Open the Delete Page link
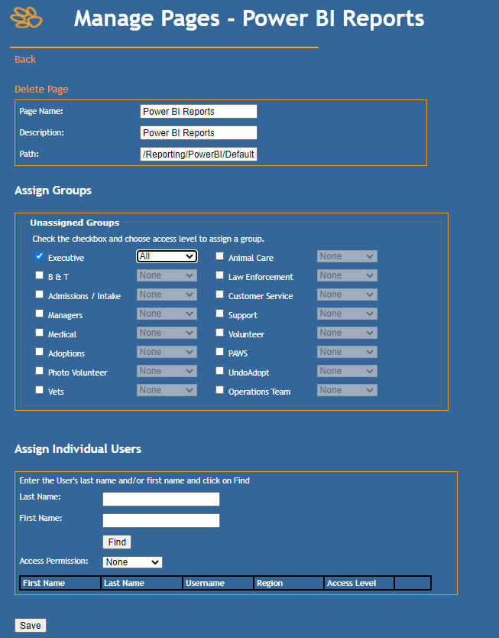 (x=41, y=90)
